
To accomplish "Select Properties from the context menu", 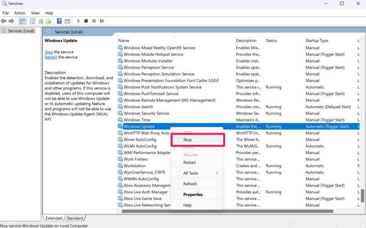I will tap(193, 194).
